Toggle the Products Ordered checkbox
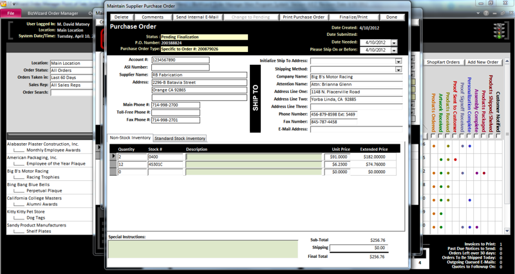 [433, 135]
